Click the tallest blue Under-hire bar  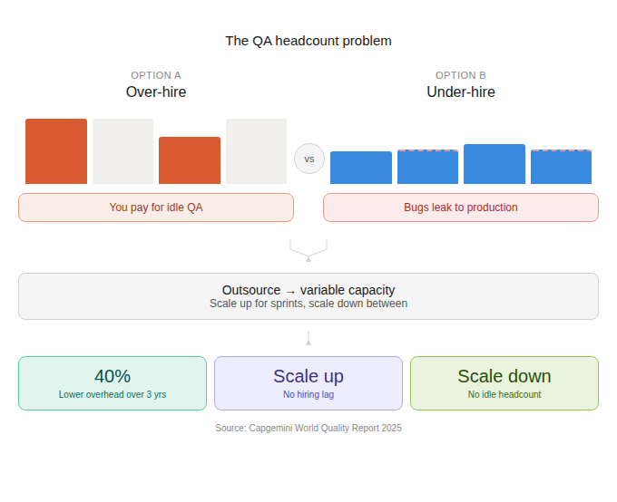[495, 164]
